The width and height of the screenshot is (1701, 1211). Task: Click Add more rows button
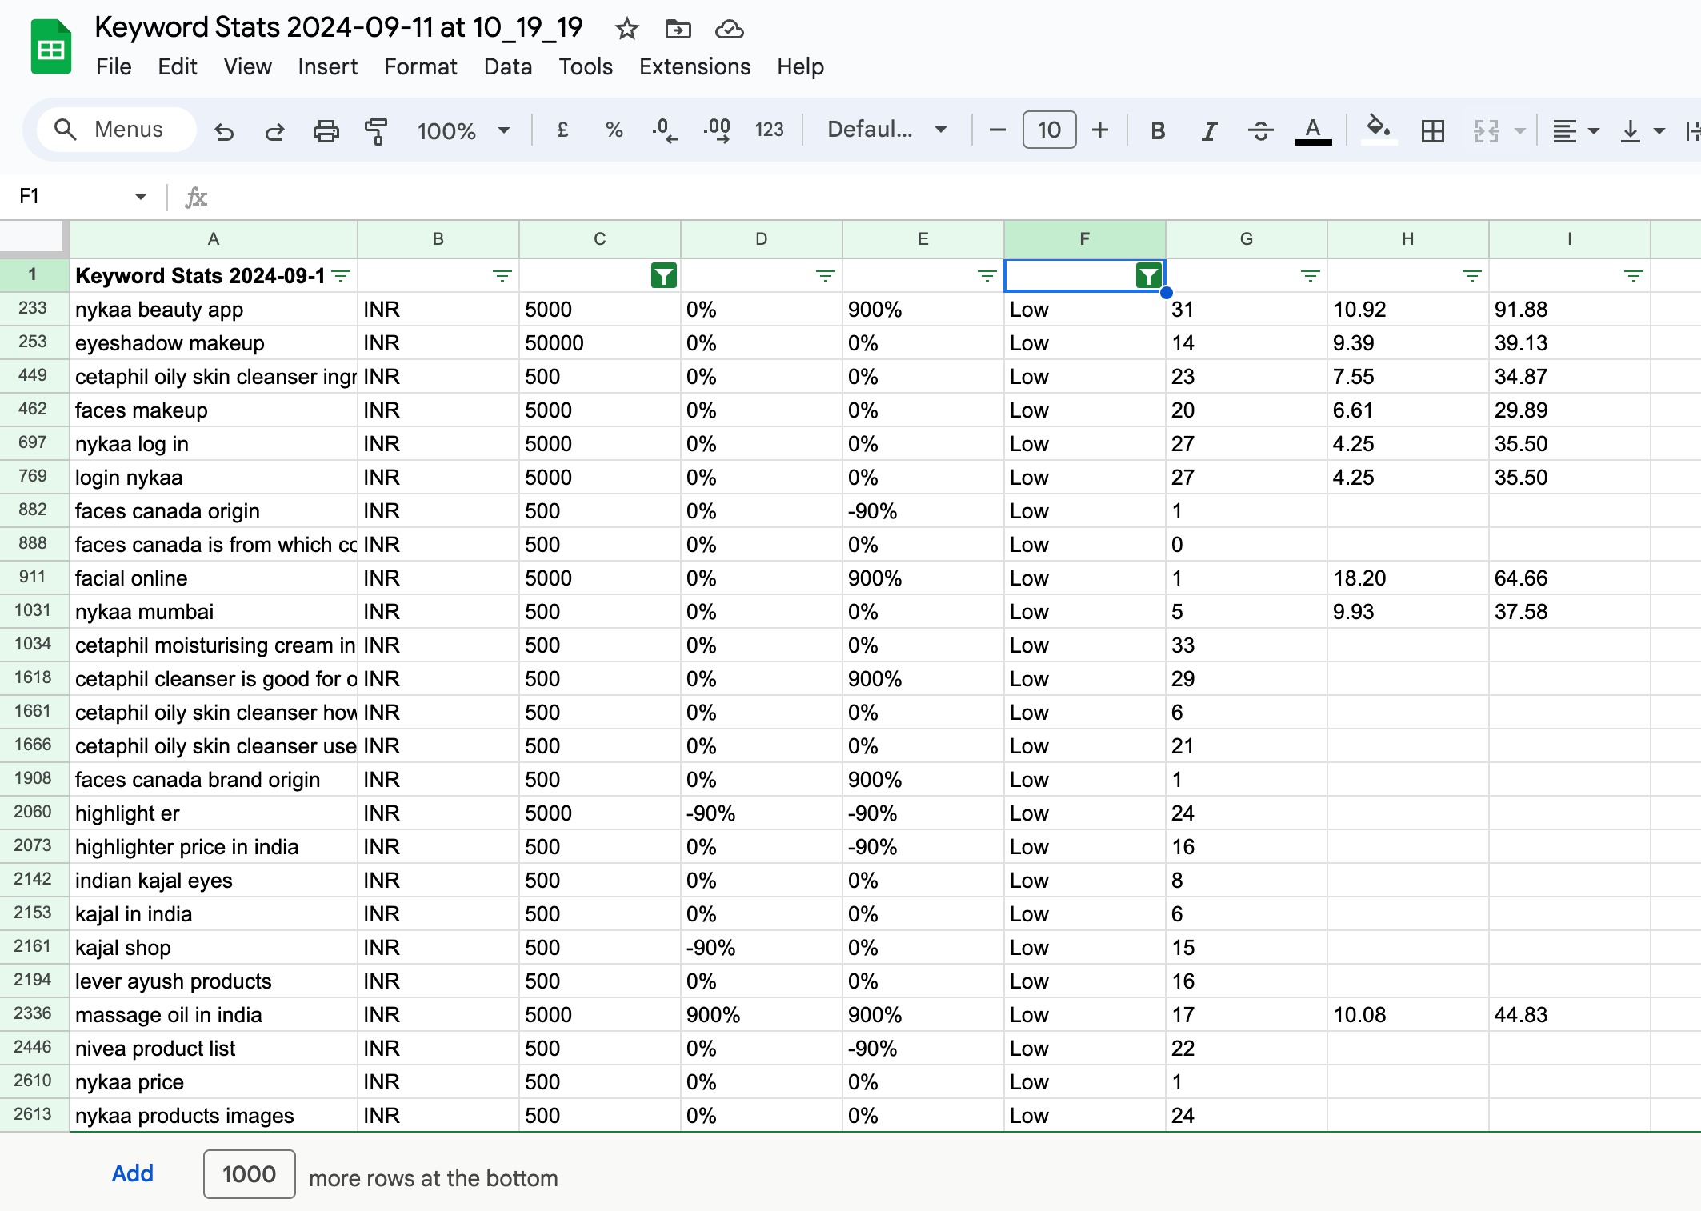[x=132, y=1173]
